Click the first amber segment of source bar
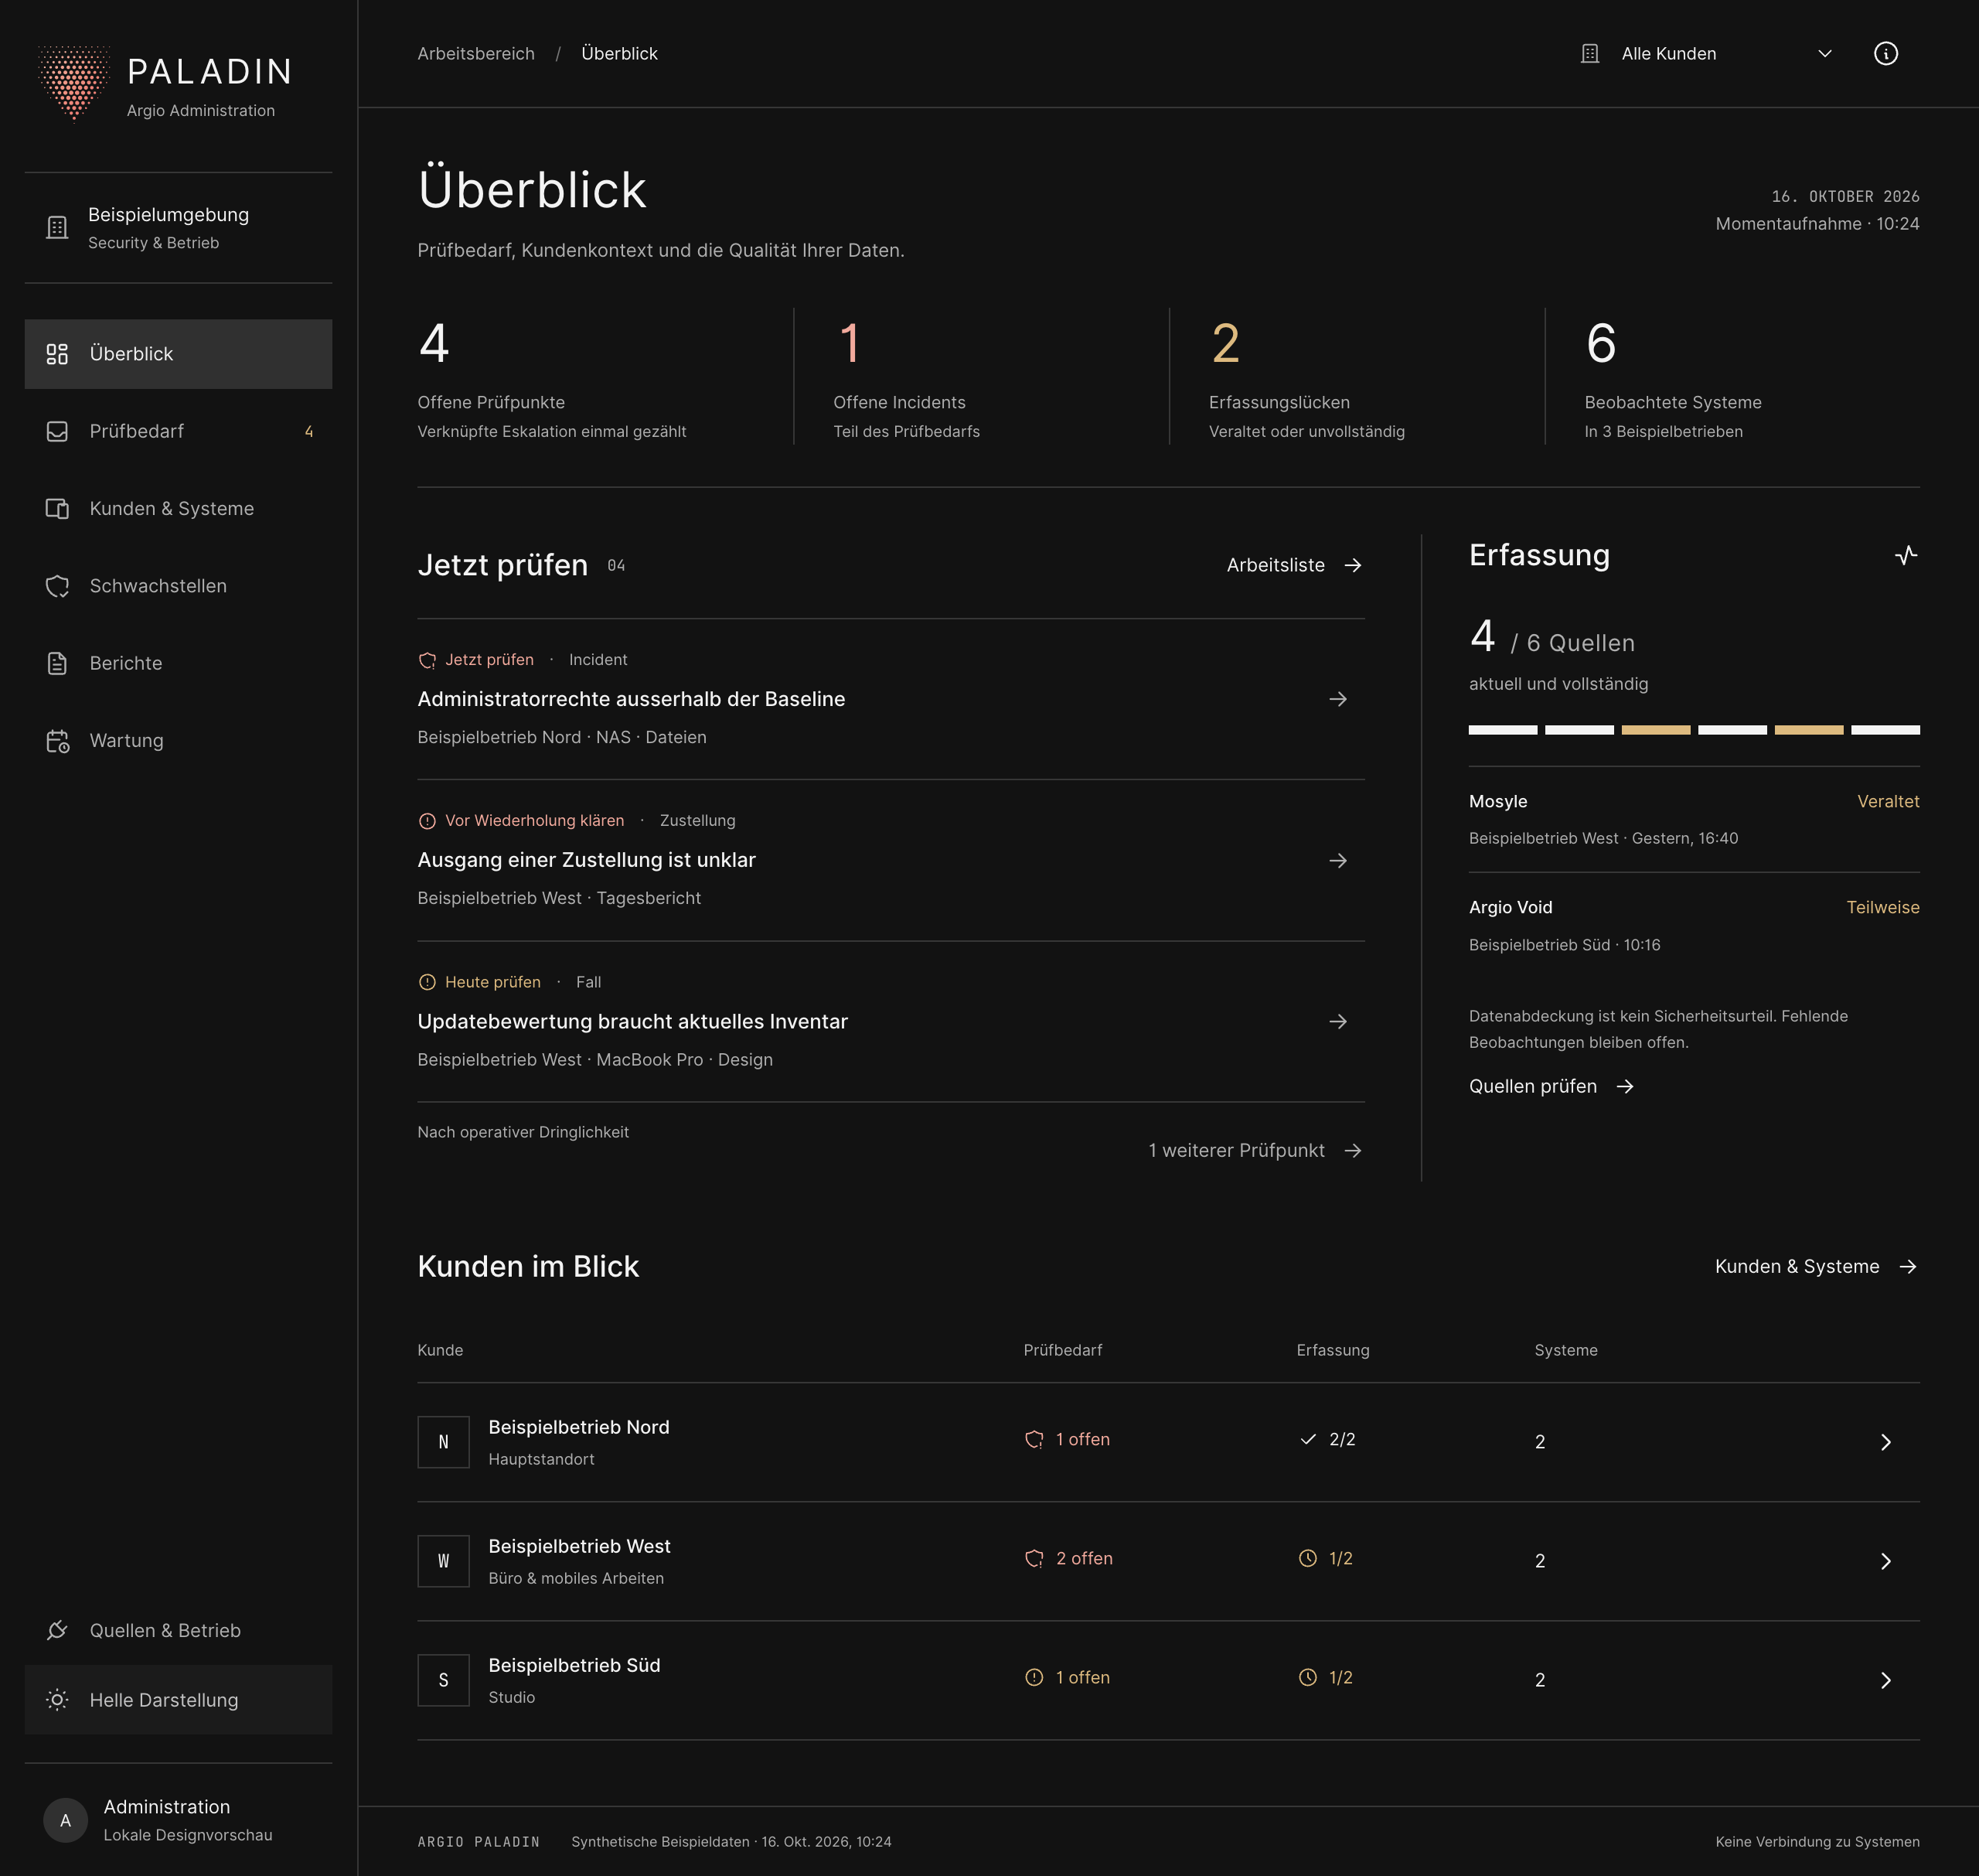1979x1876 pixels. click(x=1655, y=730)
